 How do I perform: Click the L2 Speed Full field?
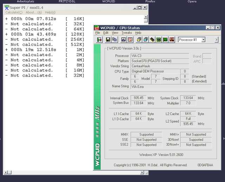click(x=188, y=119)
